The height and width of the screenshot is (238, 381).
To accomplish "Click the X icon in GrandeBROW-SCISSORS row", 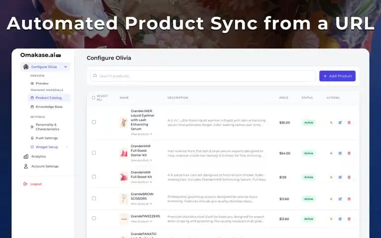I will tap(331, 199).
